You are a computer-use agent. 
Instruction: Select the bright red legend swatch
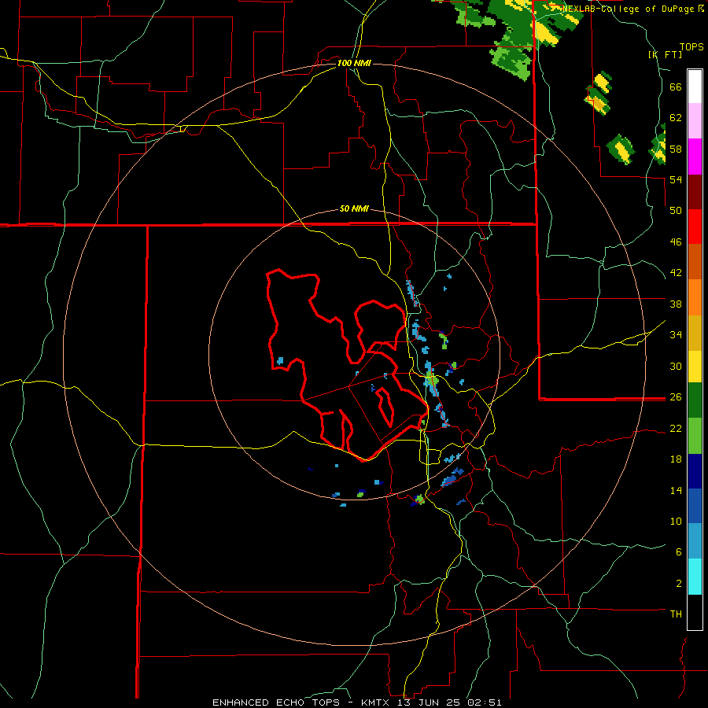(x=695, y=227)
